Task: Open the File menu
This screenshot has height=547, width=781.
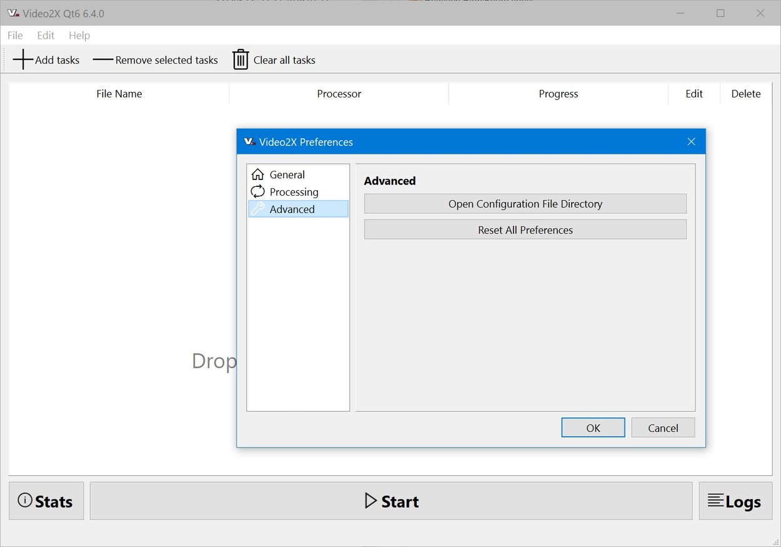Action: click(x=15, y=36)
